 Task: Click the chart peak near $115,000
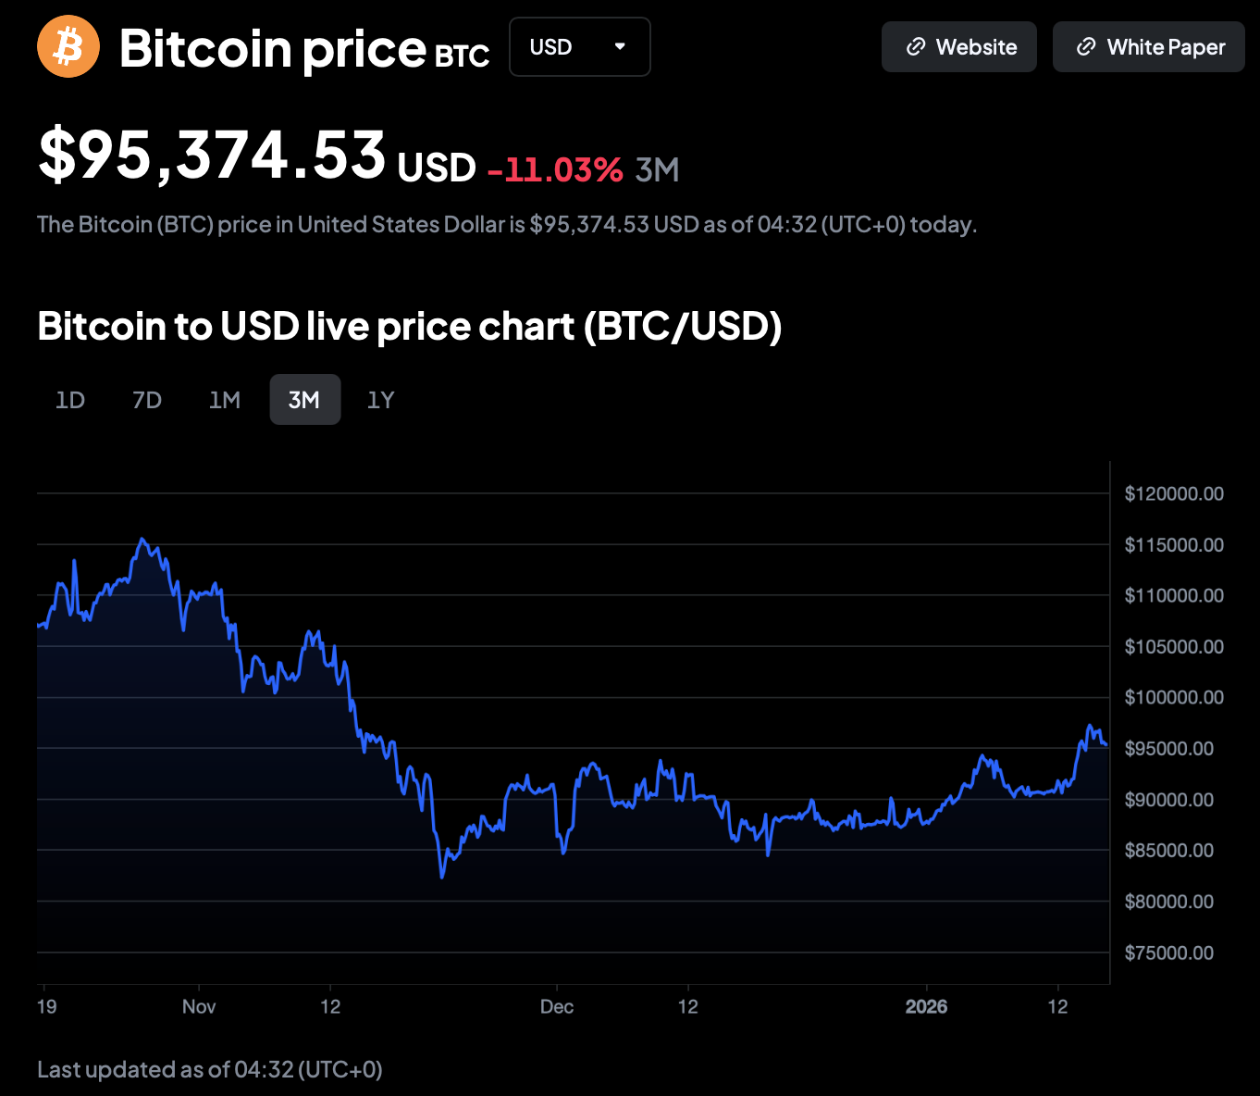142,539
